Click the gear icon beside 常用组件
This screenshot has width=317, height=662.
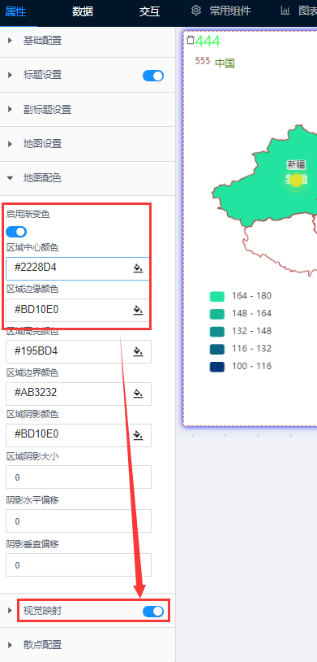click(x=195, y=11)
